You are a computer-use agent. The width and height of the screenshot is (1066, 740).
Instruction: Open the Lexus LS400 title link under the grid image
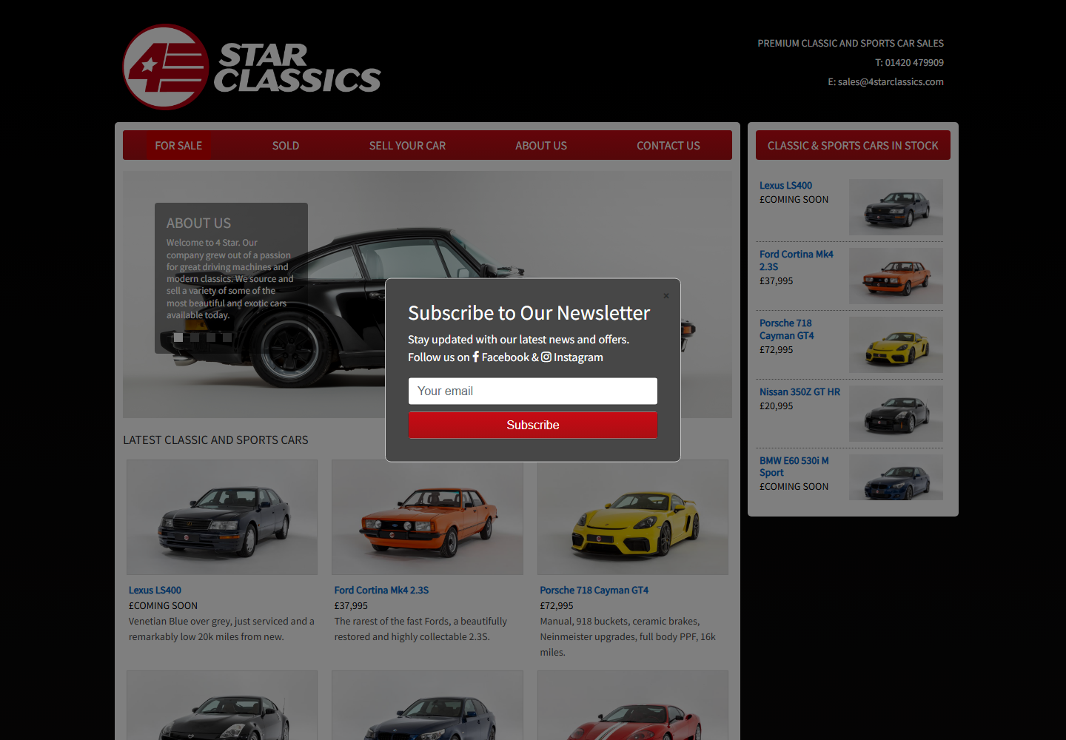tap(155, 591)
